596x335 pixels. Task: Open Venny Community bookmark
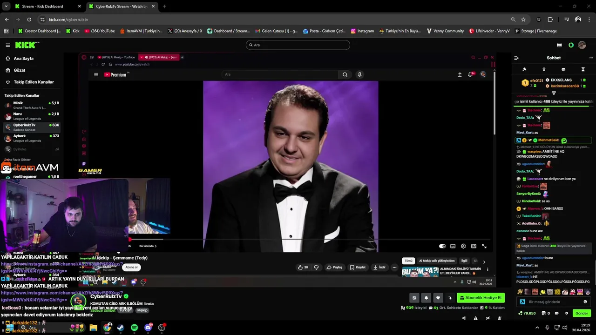coord(445,31)
